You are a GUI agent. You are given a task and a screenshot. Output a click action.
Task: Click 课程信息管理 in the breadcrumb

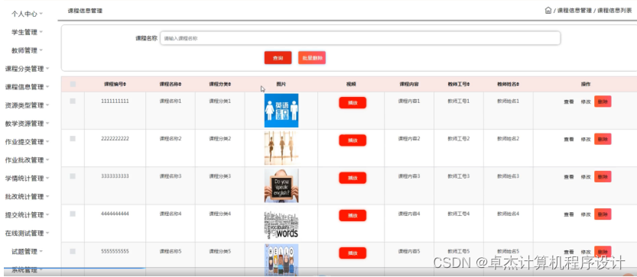(x=574, y=11)
